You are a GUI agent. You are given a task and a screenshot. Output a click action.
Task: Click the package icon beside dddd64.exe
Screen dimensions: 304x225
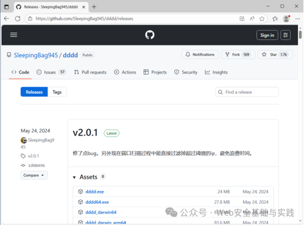pyautogui.click(x=80, y=202)
